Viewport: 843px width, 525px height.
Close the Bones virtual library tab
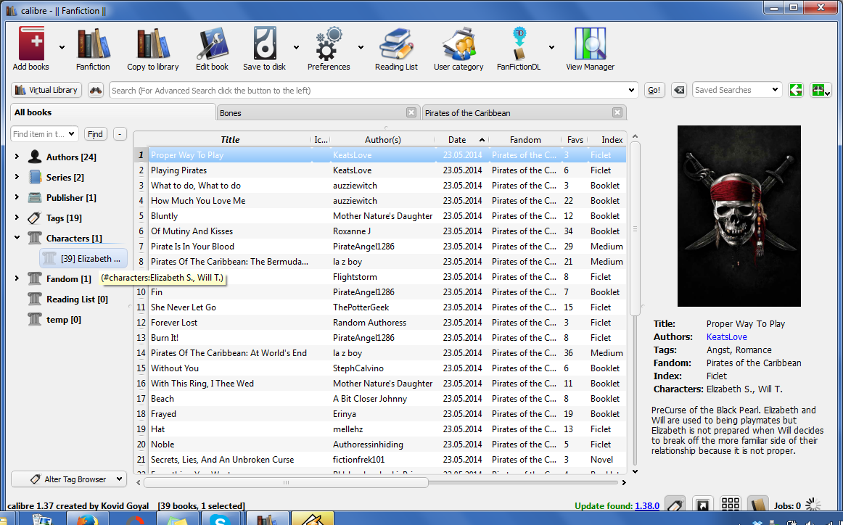[411, 112]
